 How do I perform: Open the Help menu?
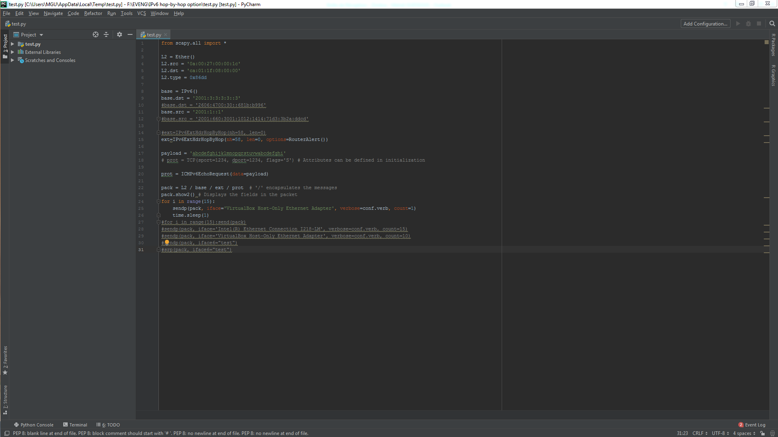[179, 13]
